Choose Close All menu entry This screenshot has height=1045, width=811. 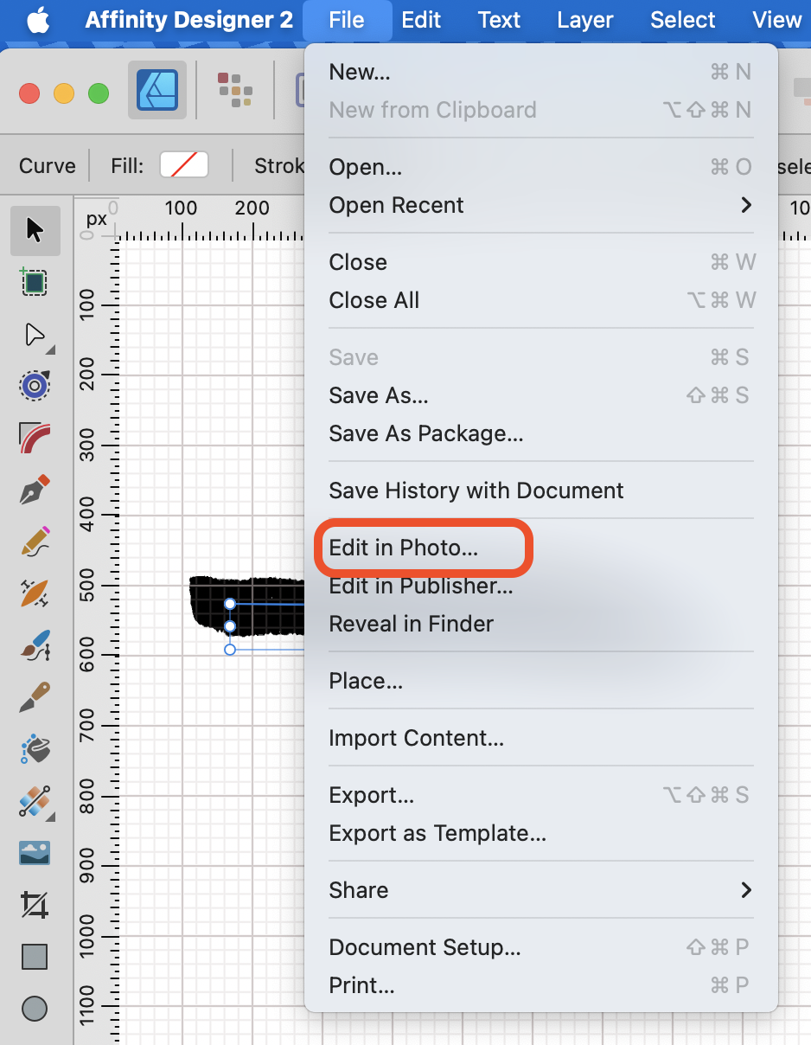[541, 300]
